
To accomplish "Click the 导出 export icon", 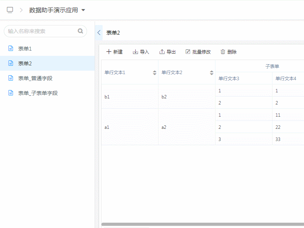I will (162, 52).
